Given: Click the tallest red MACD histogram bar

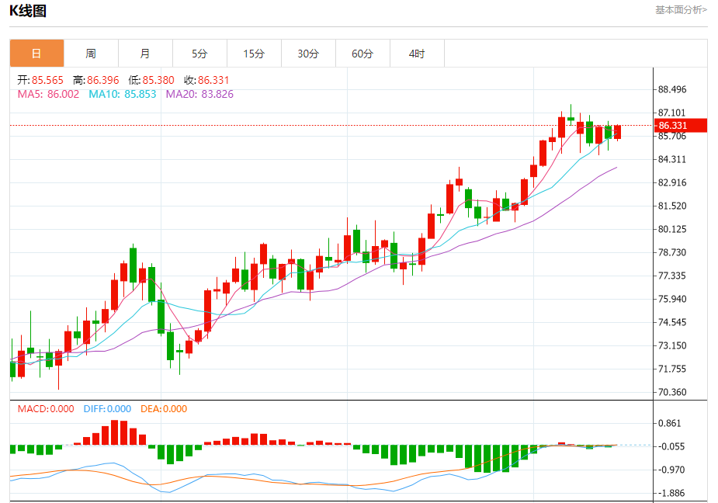Looking at the screenshot, I should 114,432.
